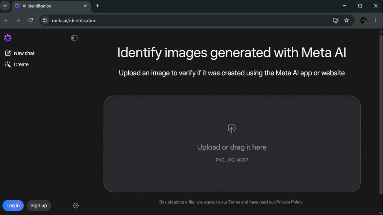This screenshot has width=383, height=215.
Task: Click the Log in button
Action: (x=13, y=205)
